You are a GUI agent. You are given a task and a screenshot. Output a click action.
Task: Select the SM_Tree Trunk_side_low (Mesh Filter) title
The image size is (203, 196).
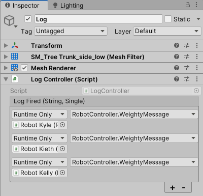(87, 57)
